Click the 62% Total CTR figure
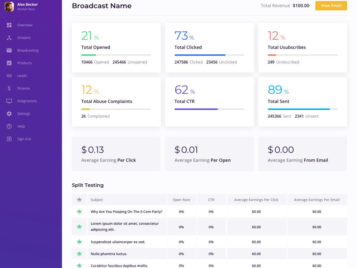357x268 pixels. tap(185, 90)
